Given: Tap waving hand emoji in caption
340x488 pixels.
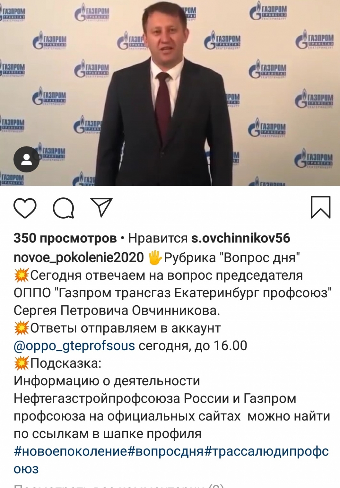Looking at the screenshot, I should click(154, 257).
